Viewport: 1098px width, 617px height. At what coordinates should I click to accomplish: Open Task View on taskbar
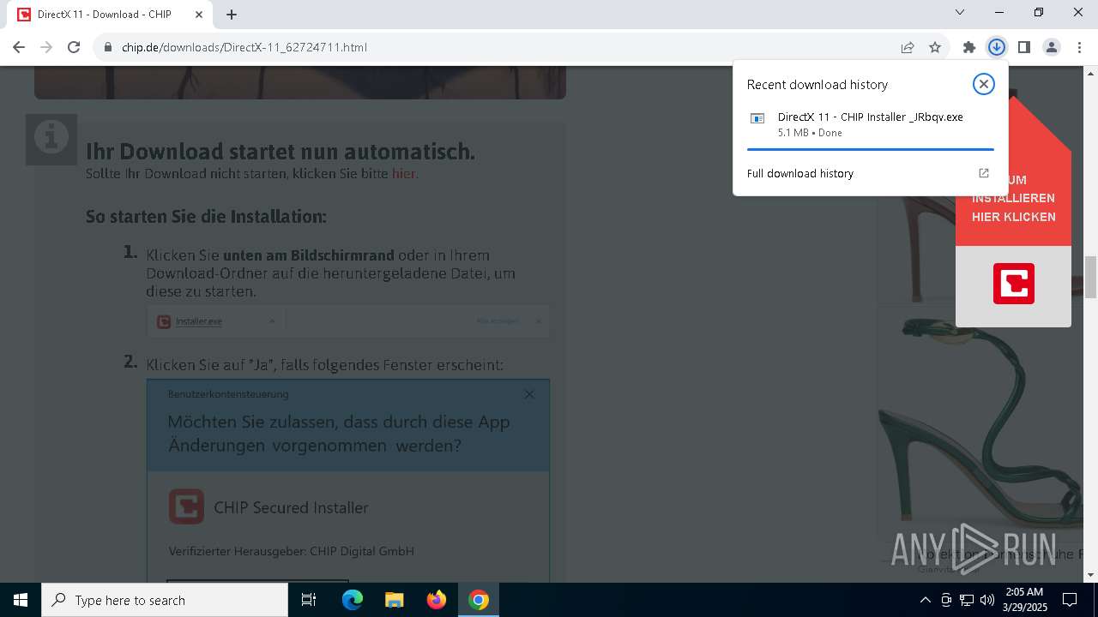coord(309,600)
